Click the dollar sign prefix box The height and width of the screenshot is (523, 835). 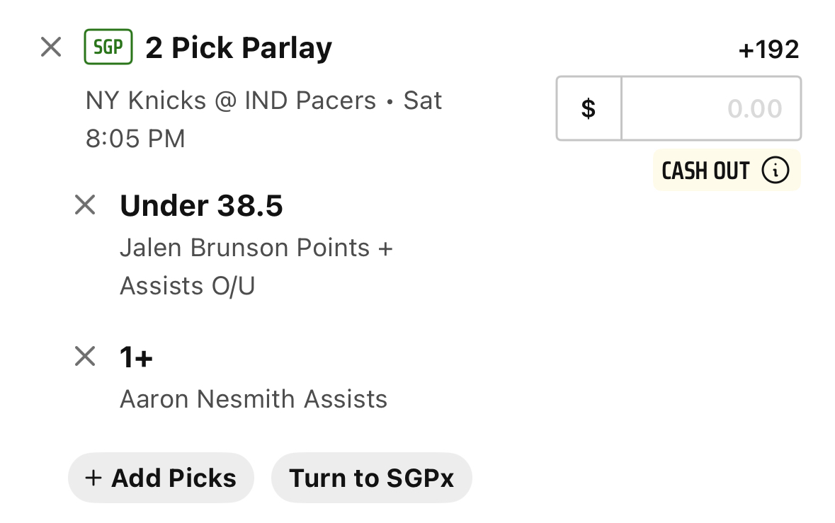(589, 108)
